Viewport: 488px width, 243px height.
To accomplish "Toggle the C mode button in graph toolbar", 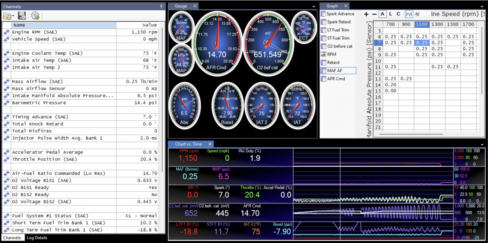I will [x=398, y=14].
